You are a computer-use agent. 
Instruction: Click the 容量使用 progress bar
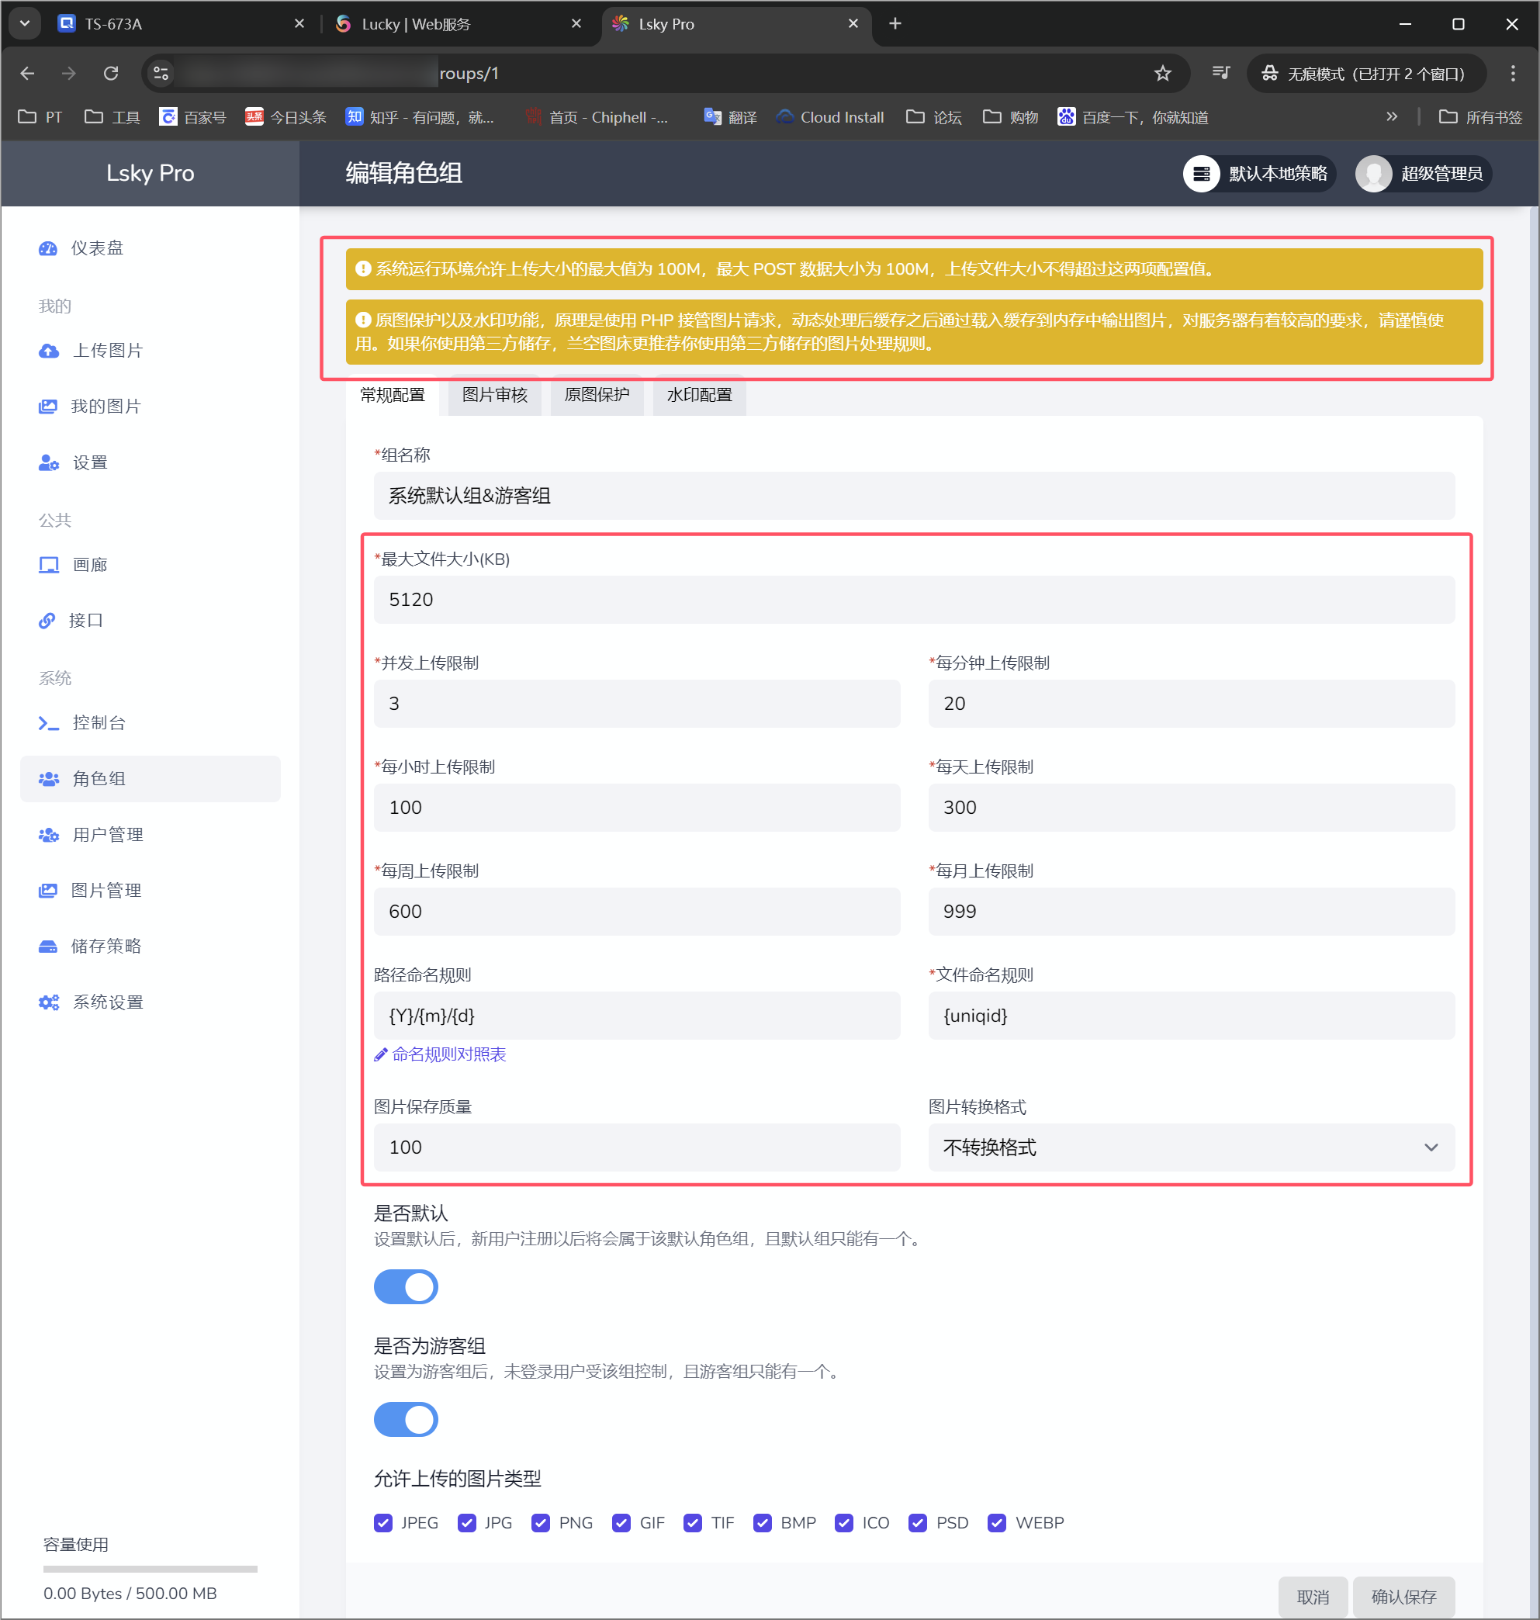tap(151, 1569)
